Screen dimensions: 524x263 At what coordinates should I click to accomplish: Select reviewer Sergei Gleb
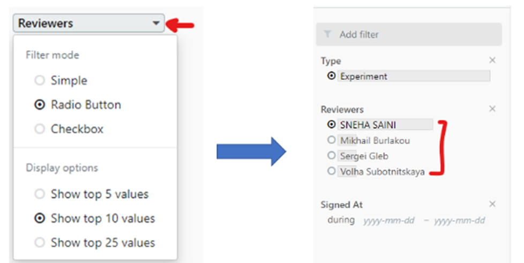click(331, 156)
